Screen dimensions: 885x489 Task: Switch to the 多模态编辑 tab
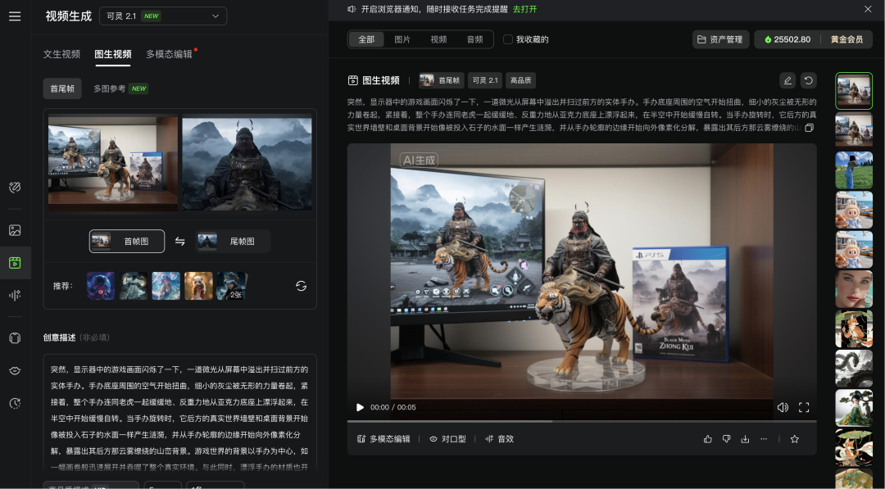pos(170,54)
